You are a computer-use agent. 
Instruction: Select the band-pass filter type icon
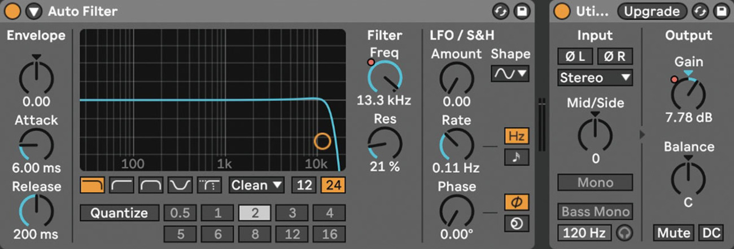pyautogui.click(x=151, y=185)
